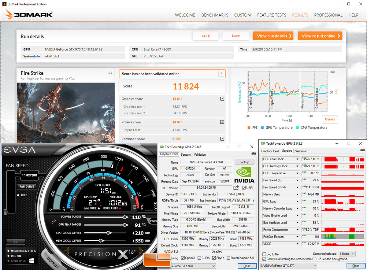Click the screenshot camera icon in GPU-Z Graphics Card window
The image size is (367, 270).
254,153
